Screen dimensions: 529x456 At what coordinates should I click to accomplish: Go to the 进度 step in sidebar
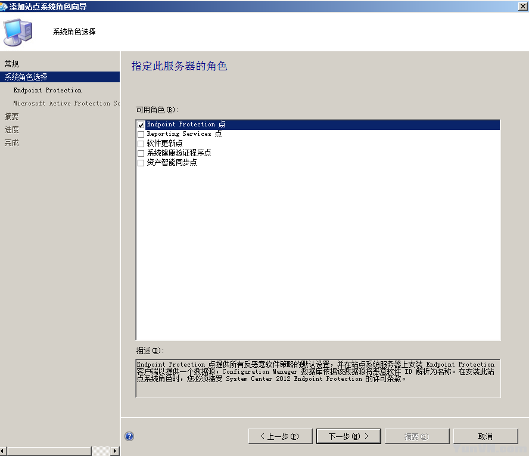[11, 129]
